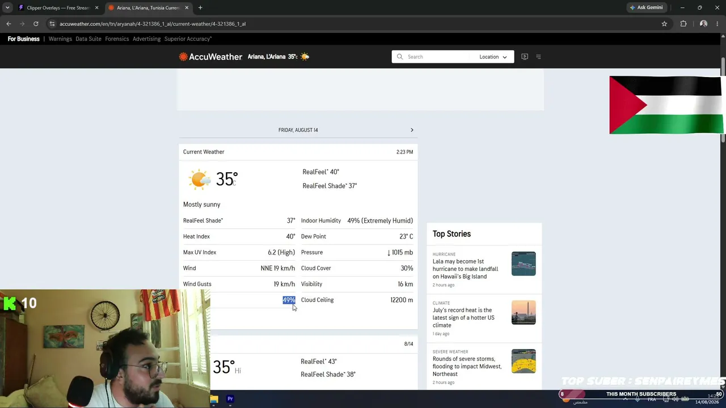Screen dimensions: 726x408
Task: Click the Dew Point 23° C value
Action: [406, 236]
